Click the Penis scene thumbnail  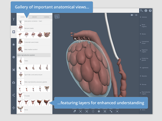pyautogui.click(x=21, y=110)
